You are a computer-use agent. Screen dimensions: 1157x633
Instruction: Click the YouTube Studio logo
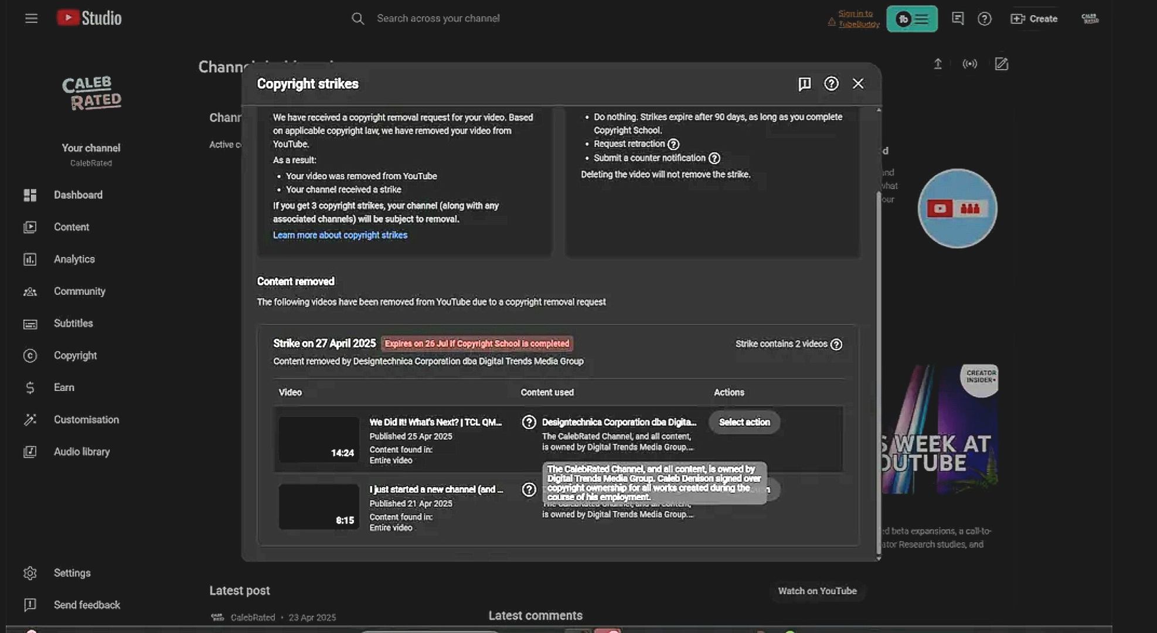pyautogui.click(x=89, y=18)
